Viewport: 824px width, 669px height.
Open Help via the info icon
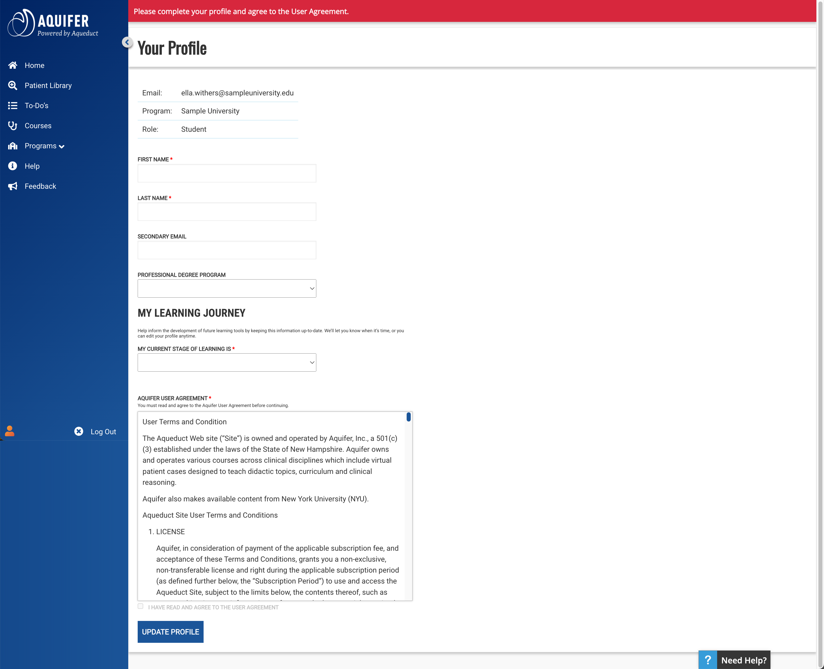click(12, 166)
